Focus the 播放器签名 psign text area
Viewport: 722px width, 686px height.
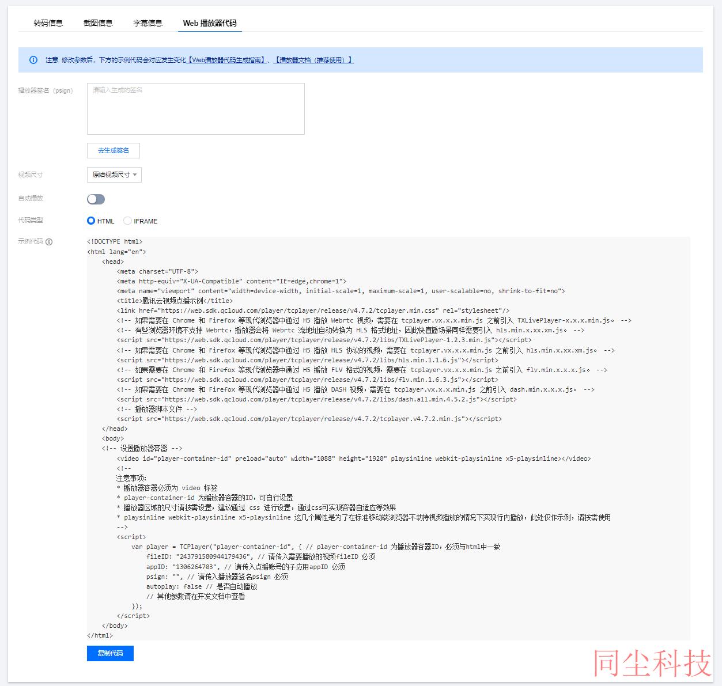(x=196, y=109)
